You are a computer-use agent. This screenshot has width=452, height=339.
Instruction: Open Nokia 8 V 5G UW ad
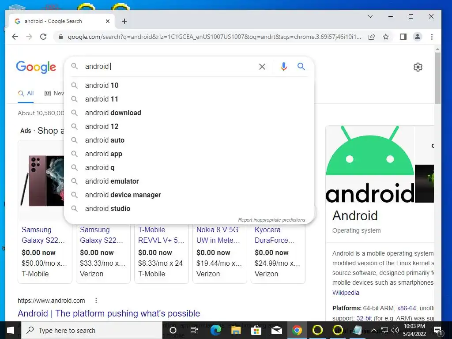click(218, 235)
